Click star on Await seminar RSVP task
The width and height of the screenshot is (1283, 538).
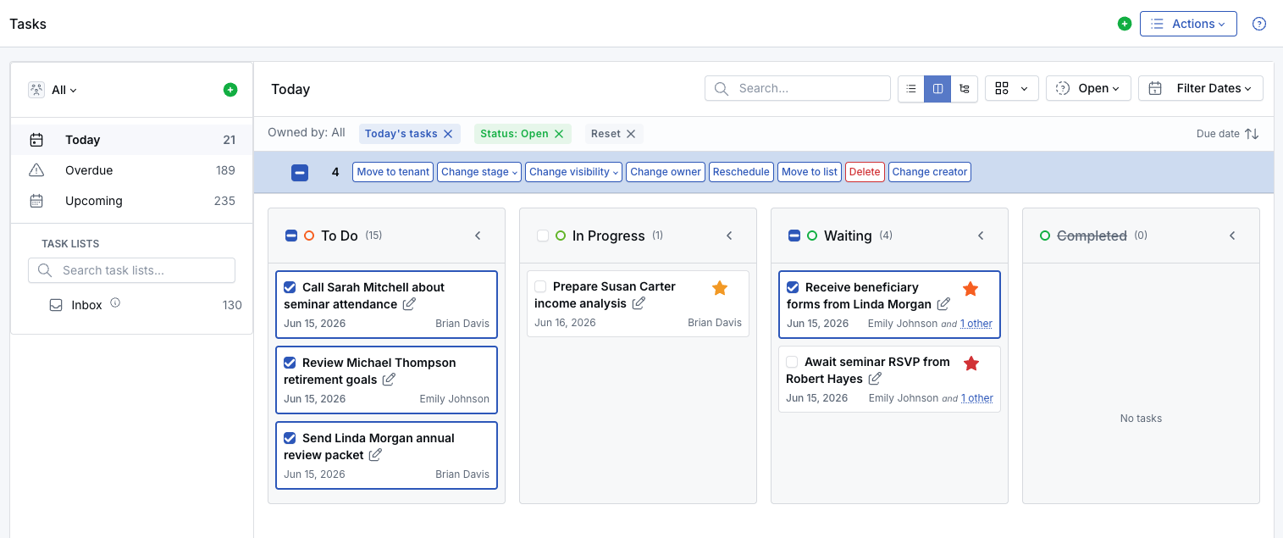(971, 363)
